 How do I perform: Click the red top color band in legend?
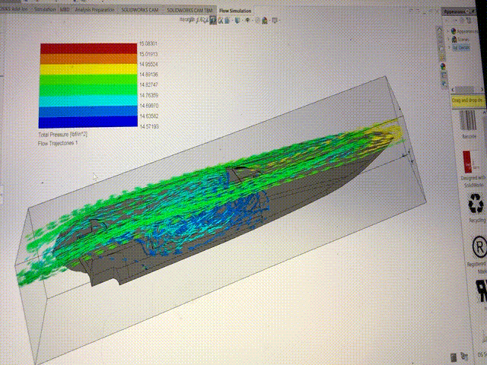pyautogui.click(x=89, y=49)
